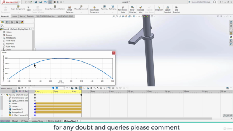
Task: Click Take Snapshot
Action: [x=176, y=9]
